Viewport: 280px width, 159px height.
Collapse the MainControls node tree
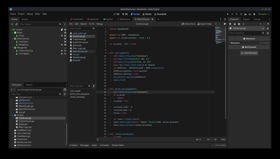(13, 39)
